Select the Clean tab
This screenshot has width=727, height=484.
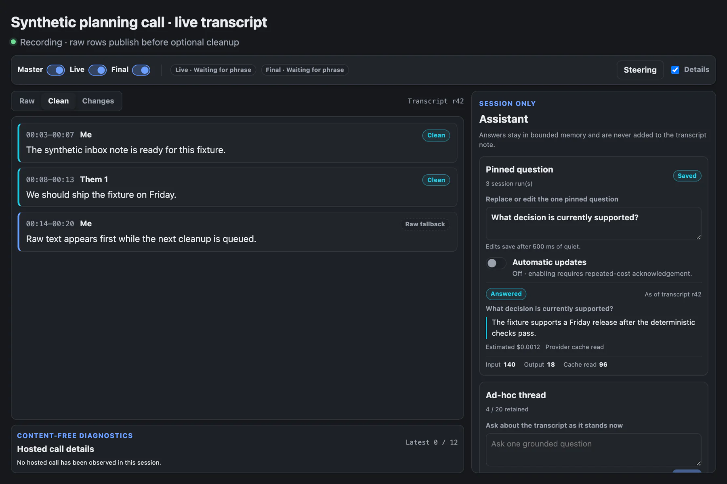click(58, 101)
